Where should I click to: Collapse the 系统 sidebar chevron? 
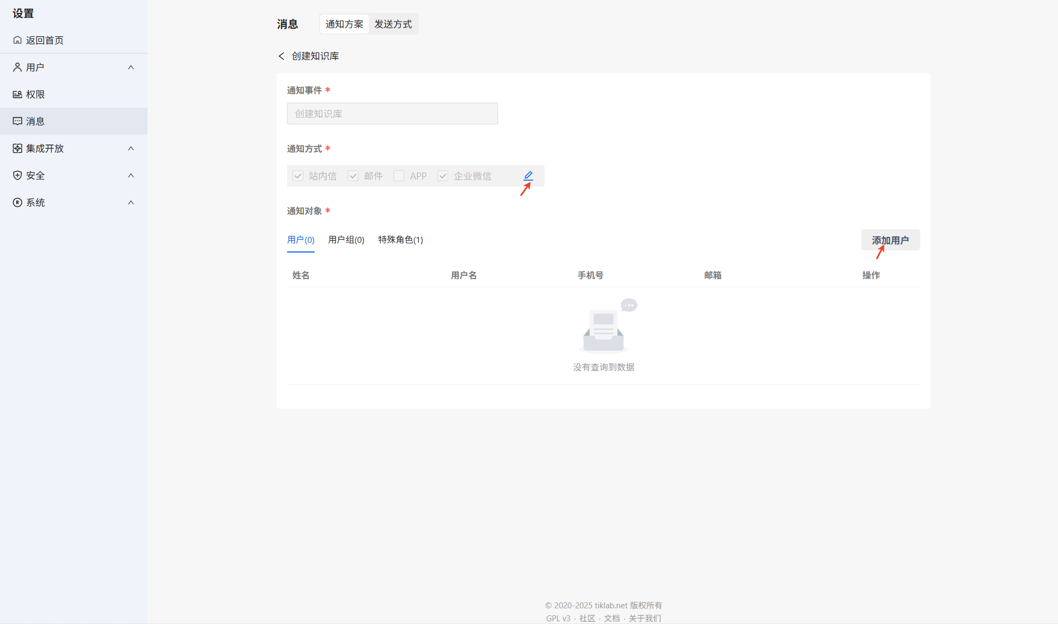[131, 202]
